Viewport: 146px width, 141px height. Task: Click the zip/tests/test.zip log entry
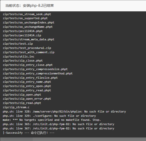point(18,44)
